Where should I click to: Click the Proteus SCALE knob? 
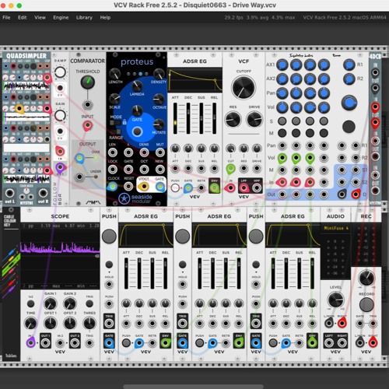(114, 99)
